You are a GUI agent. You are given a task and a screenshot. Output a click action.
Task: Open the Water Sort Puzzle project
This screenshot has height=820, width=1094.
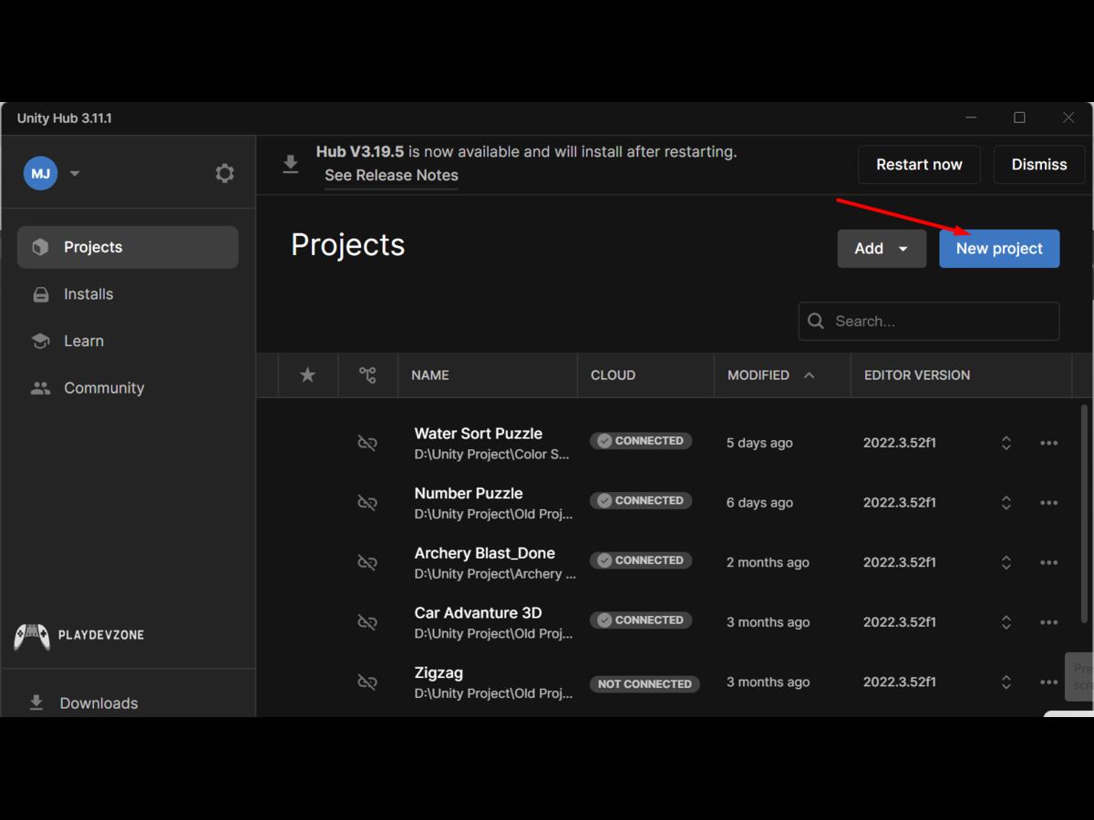[479, 434]
